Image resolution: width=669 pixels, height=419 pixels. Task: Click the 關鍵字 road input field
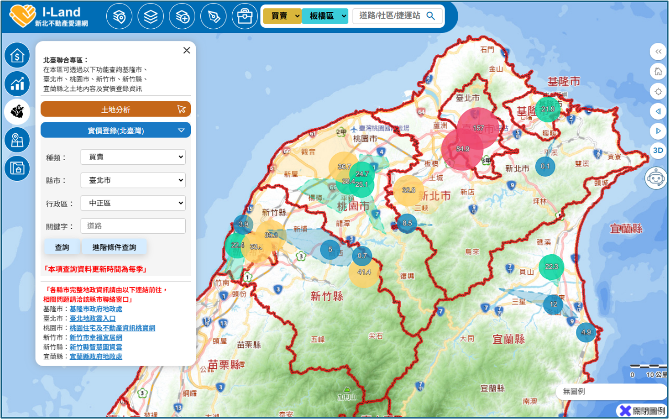133,226
